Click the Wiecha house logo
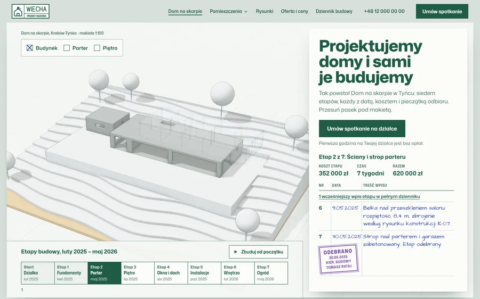The height and width of the screenshot is (299, 480). point(30,11)
